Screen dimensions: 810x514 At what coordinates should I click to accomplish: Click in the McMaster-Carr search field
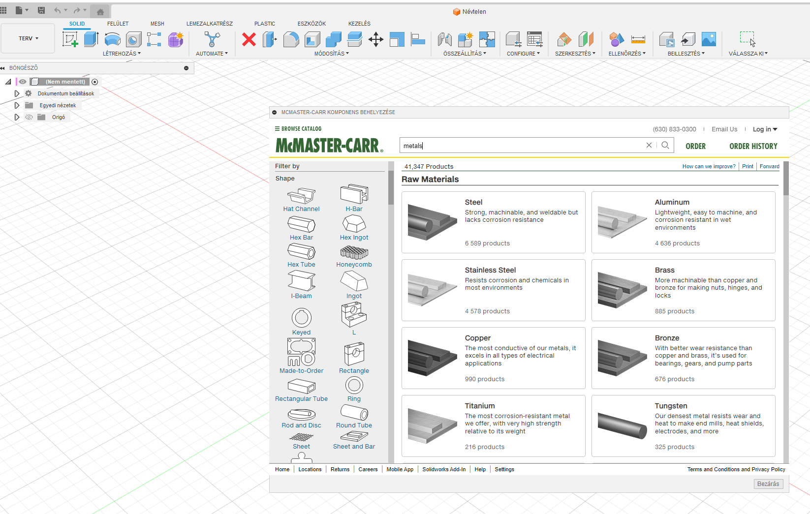coord(522,146)
